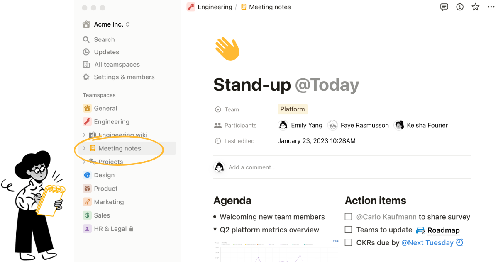Click the waving hand page emoji

click(x=227, y=49)
